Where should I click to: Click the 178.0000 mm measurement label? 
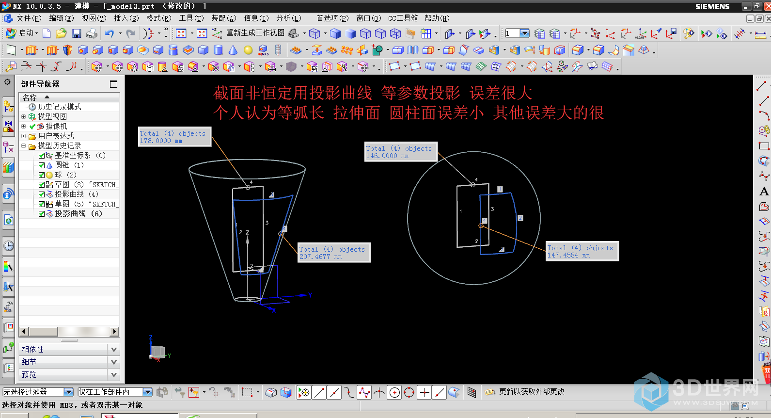[x=175, y=137]
